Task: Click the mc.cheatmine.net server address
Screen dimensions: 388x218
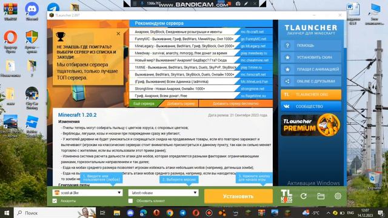Action: (255, 61)
